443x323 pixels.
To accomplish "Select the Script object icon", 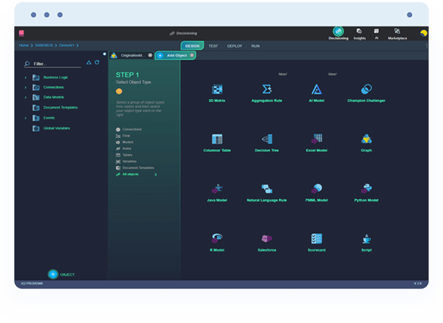I will point(366,239).
